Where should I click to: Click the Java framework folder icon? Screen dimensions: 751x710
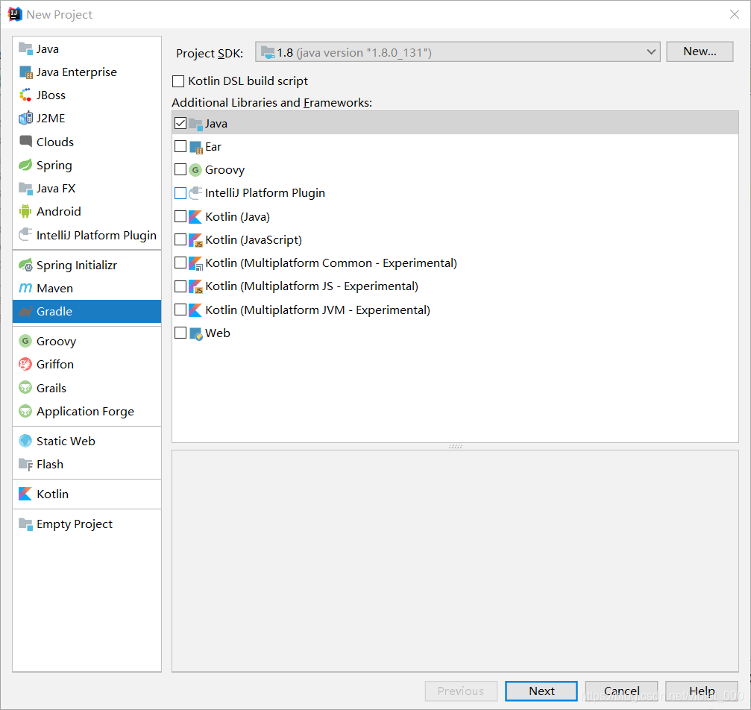196,124
